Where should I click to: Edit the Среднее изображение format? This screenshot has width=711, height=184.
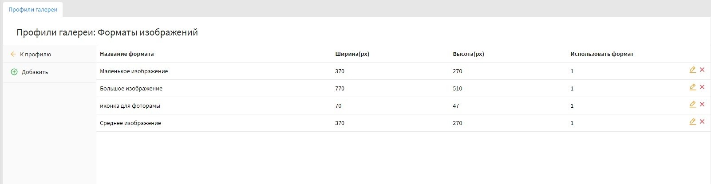692,121
